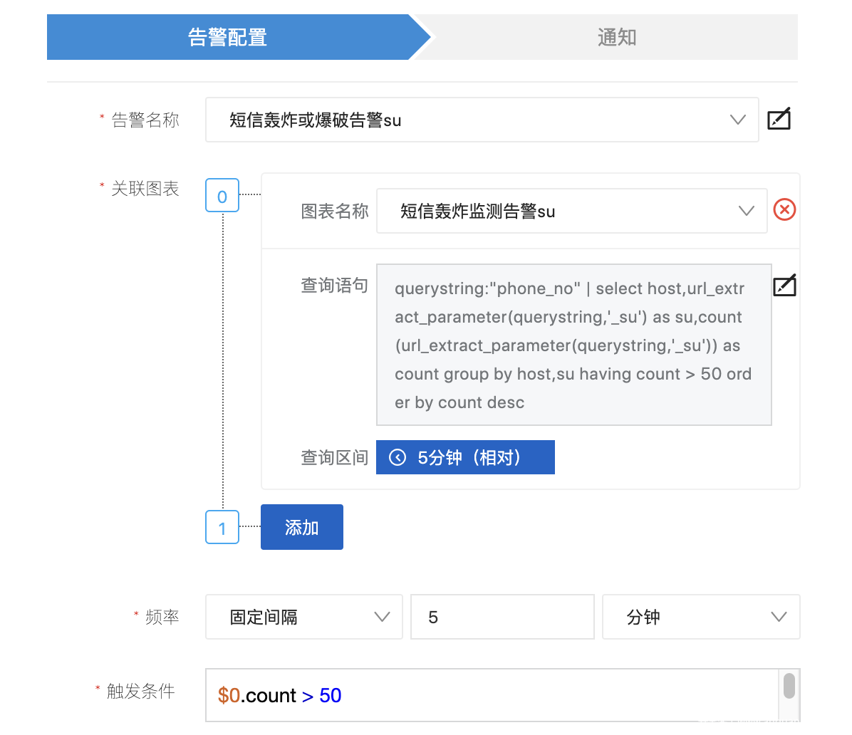Open the 告警名称 dropdown
852x735 pixels.
click(470, 120)
